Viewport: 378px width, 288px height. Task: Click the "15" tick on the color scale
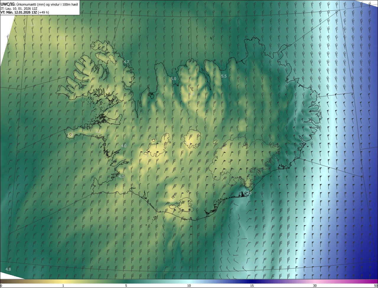[252, 286]
